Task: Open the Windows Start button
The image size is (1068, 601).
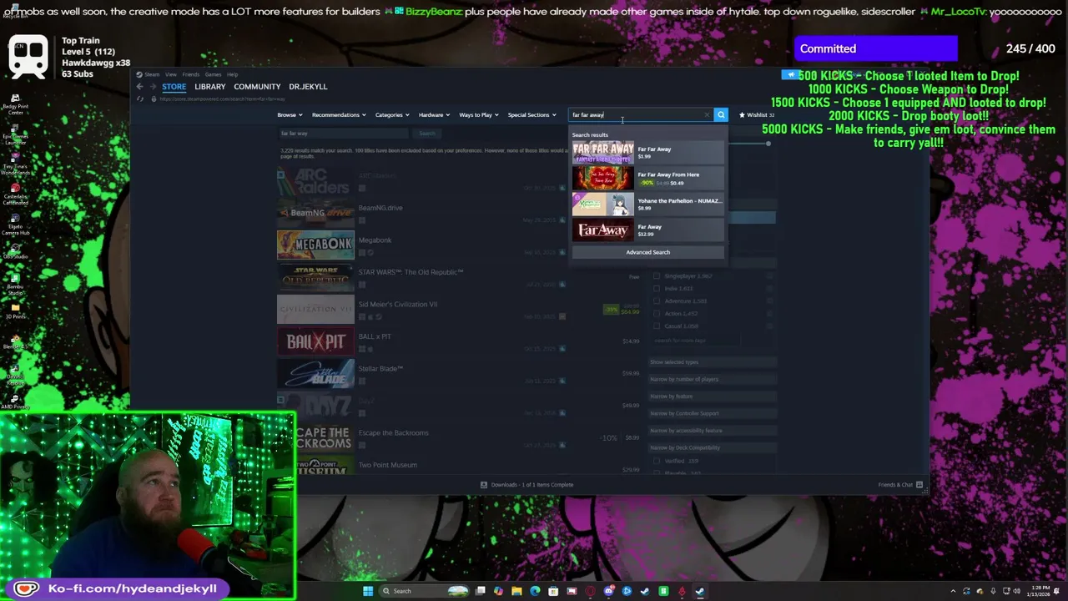Action: coord(367,591)
